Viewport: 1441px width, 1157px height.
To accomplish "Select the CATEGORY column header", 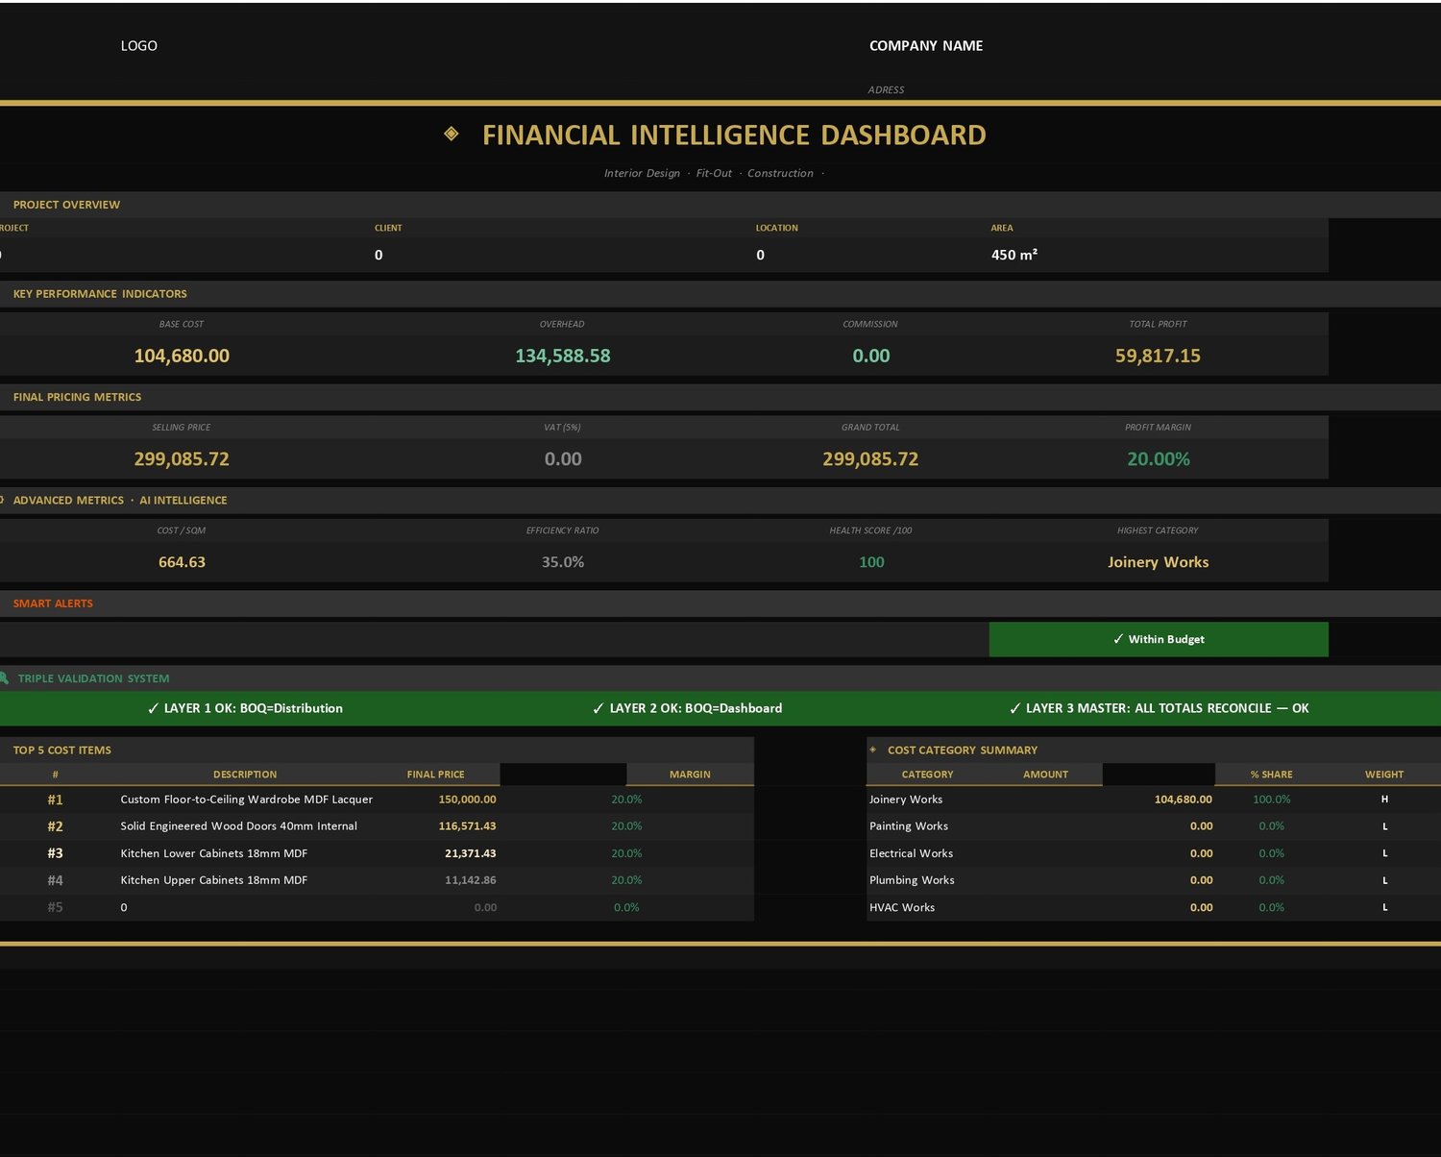I will [x=928, y=775].
